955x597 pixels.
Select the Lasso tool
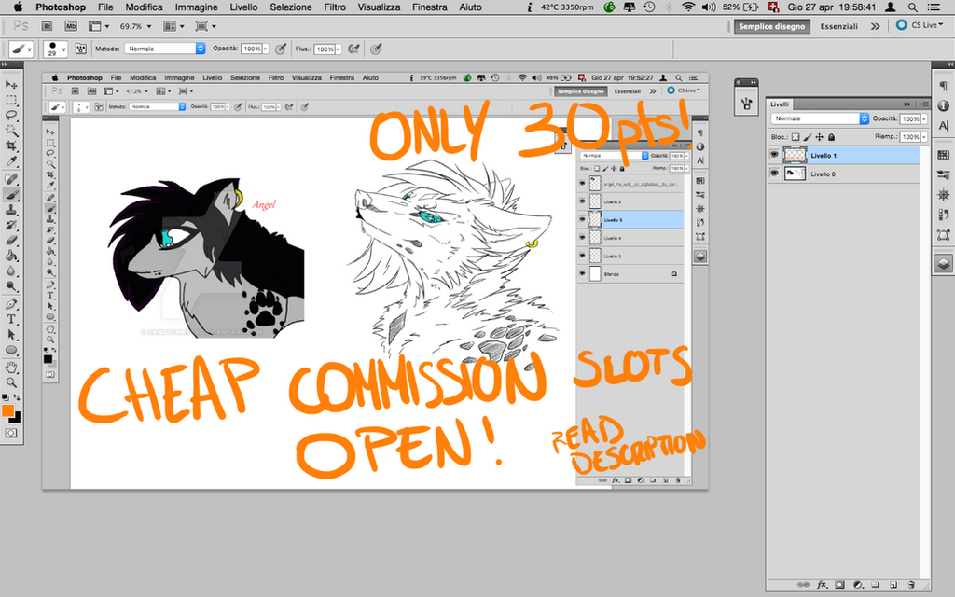pyautogui.click(x=11, y=115)
